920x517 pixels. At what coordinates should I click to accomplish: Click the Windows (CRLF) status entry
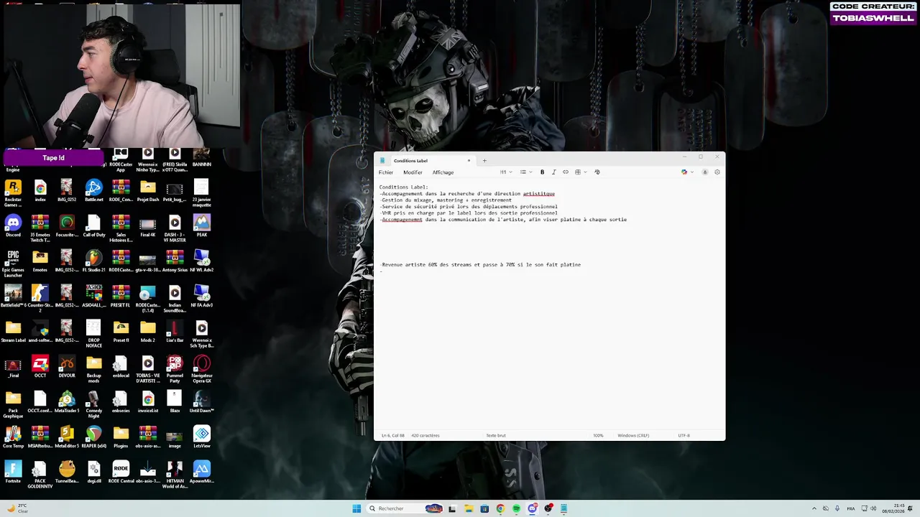(x=633, y=435)
